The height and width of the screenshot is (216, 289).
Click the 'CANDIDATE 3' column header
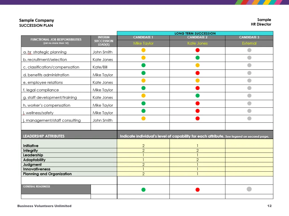pos(249,37)
